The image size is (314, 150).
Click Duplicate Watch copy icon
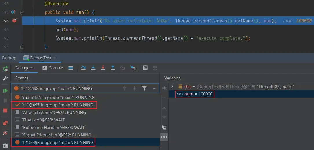(x=164, y=127)
